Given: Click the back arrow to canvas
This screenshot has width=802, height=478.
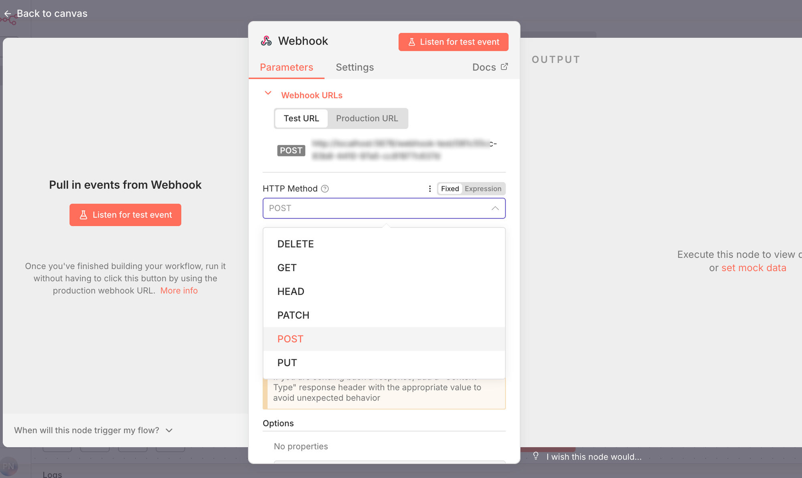Looking at the screenshot, I should coord(8,14).
